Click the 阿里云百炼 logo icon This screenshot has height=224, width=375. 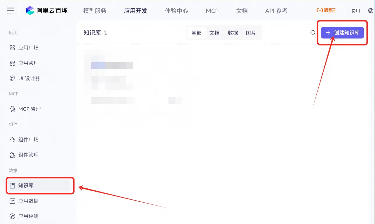click(x=30, y=10)
